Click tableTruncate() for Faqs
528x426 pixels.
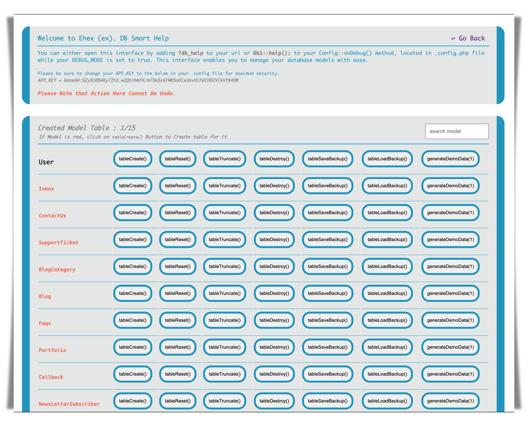pos(225,321)
